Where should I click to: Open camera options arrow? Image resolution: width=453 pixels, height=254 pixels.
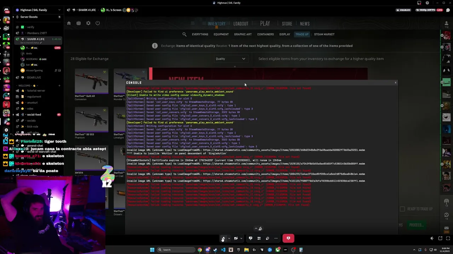(241, 238)
